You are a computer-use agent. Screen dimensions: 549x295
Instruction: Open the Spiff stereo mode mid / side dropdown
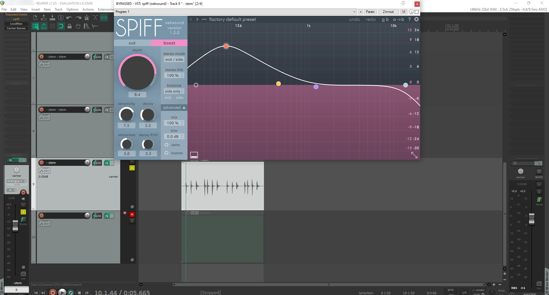174,60
